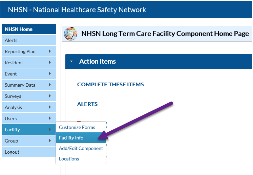The height and width of the screenshot is (175, 253).
Task: Expand the Reporting Plan submenu arrow
Action: pos(50,51)
